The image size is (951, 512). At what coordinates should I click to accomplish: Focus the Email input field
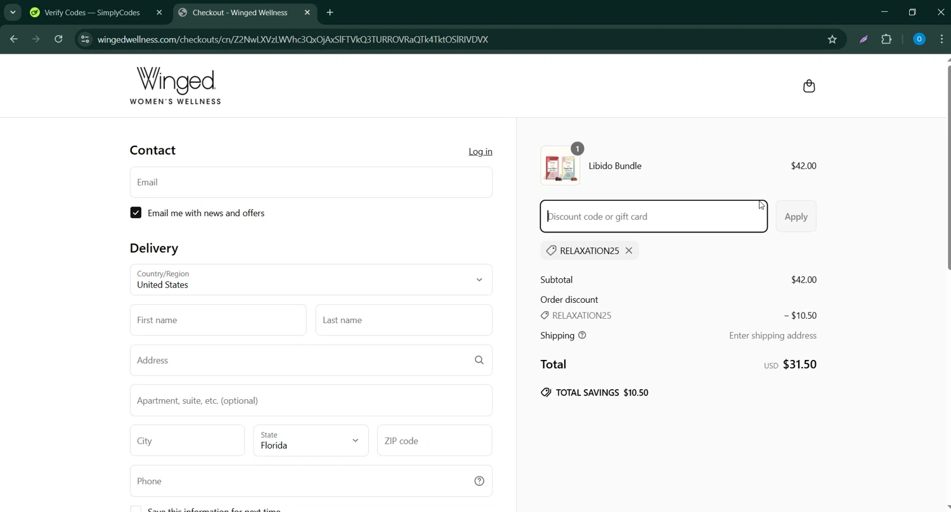(x=311, y=182)
